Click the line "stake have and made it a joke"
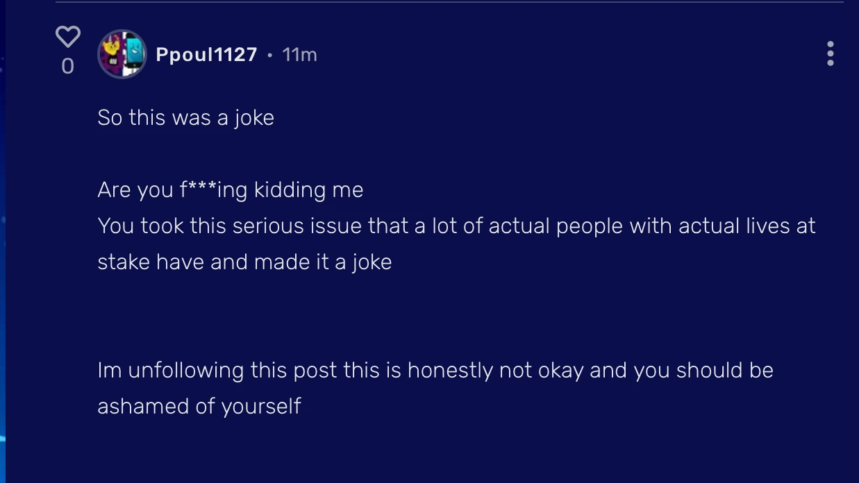This screenshot has height=483, width=859. pyautogui.click(x=244, y=262)
